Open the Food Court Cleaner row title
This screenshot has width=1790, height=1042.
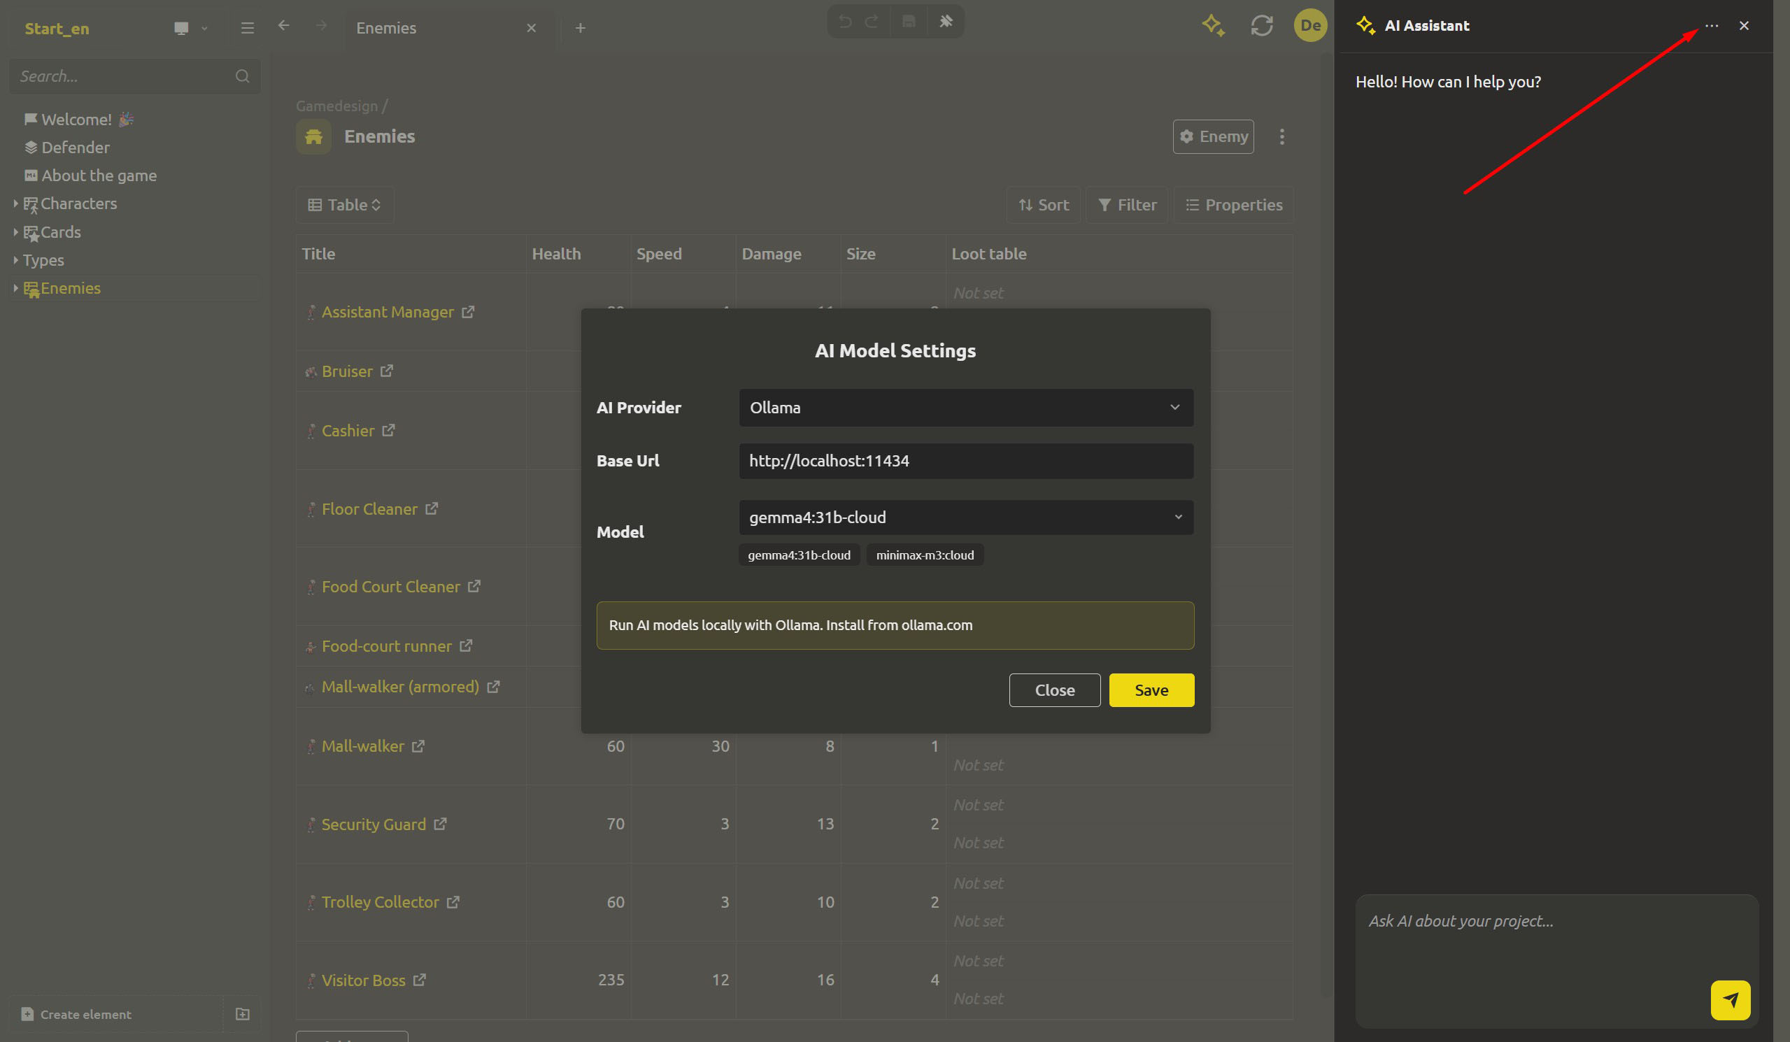(x=391, y=586)
